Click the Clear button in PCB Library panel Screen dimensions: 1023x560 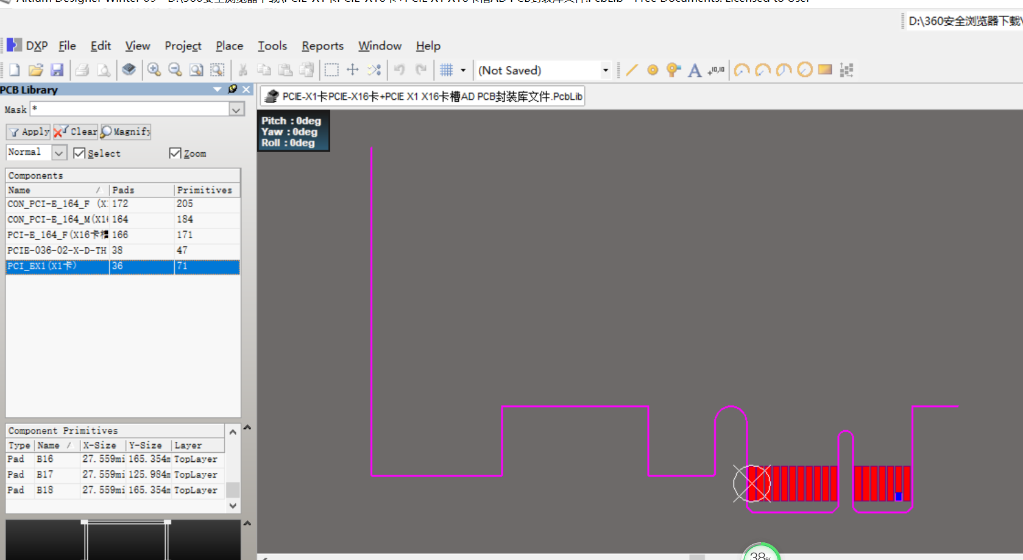click(75, 132)
